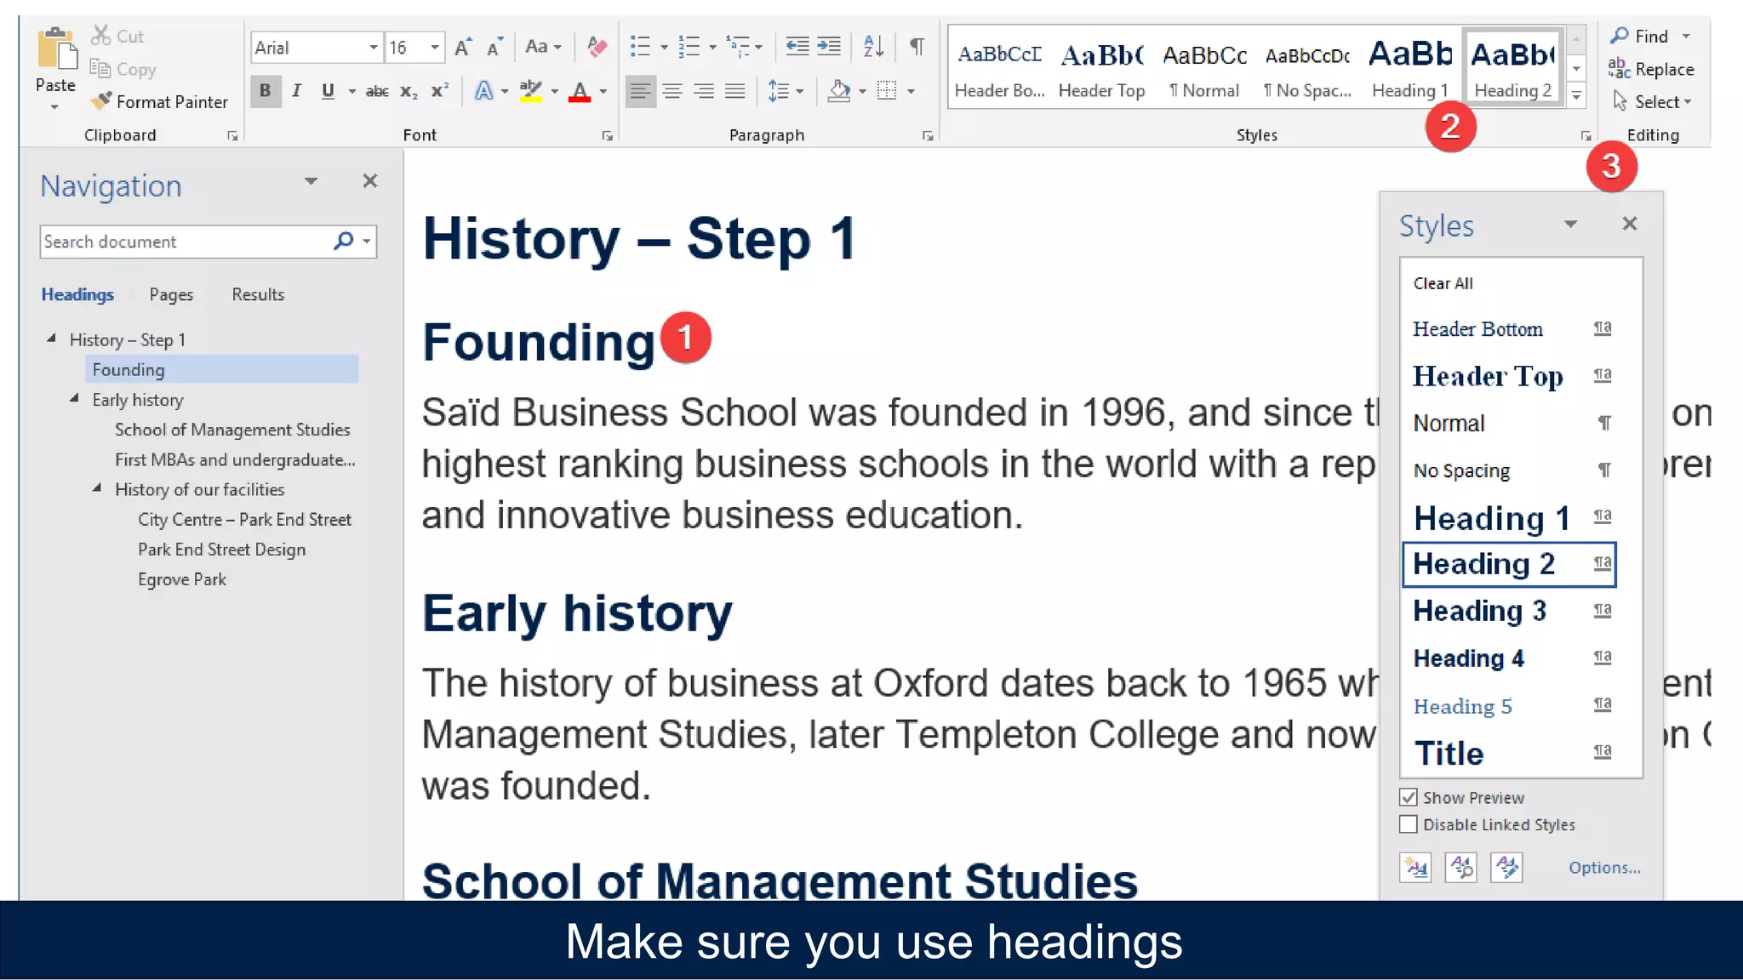1743x980 pixels.
Task: Click the Format Painter brush icon
Action: [x=101, y=101]
